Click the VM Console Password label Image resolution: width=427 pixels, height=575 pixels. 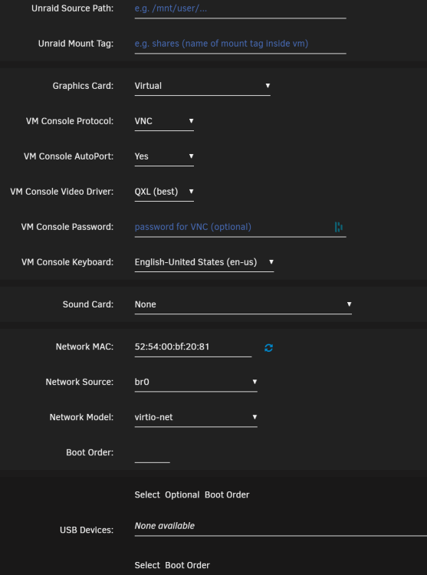point(67,227)
